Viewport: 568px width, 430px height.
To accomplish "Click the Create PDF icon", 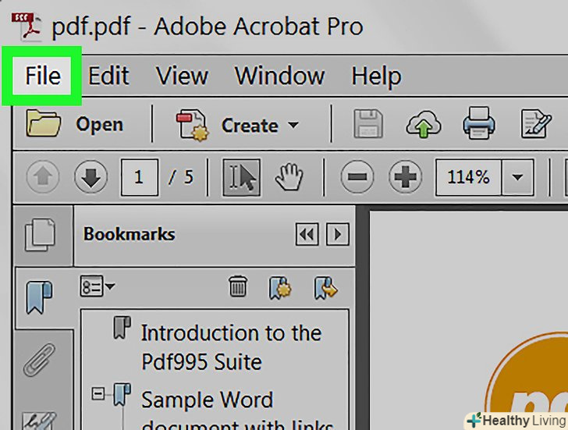I will pyautogui.click(x=193, y=126).
